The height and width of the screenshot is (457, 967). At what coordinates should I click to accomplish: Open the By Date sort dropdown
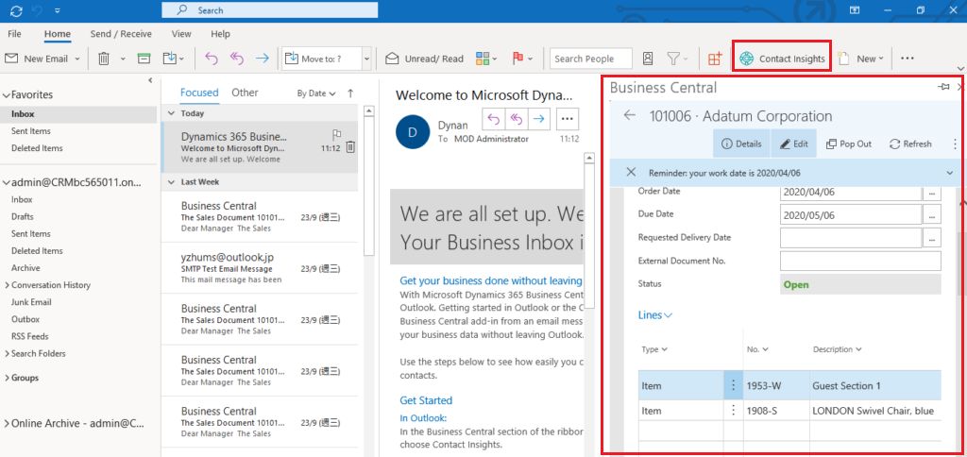point(316,93)
